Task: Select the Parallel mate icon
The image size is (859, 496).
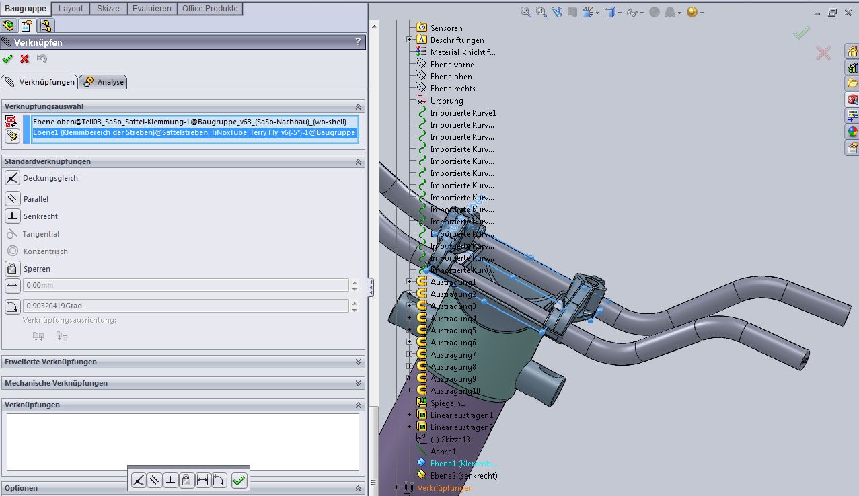Action: click(x=12, y=199)
